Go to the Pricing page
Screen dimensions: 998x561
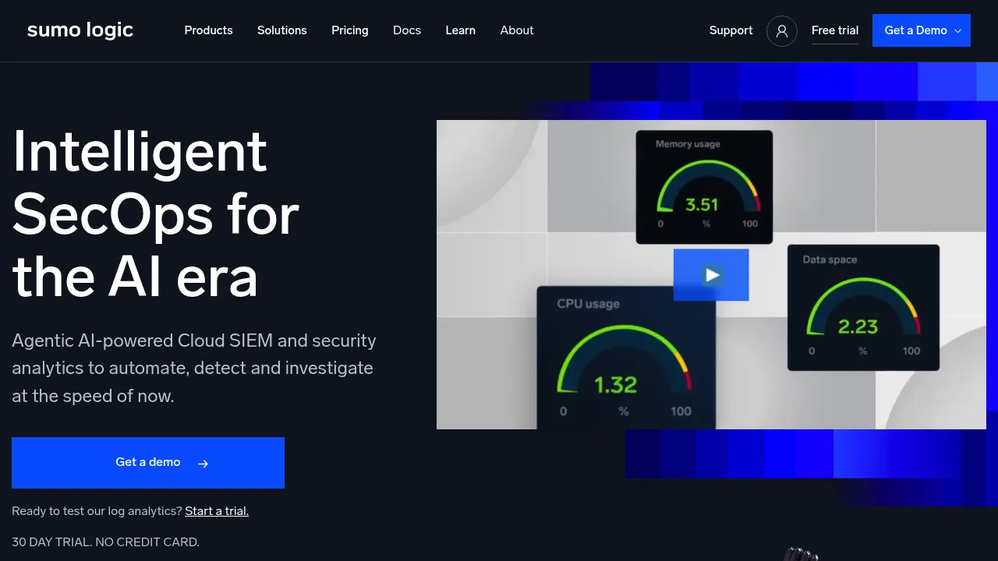tap(350, 30)
